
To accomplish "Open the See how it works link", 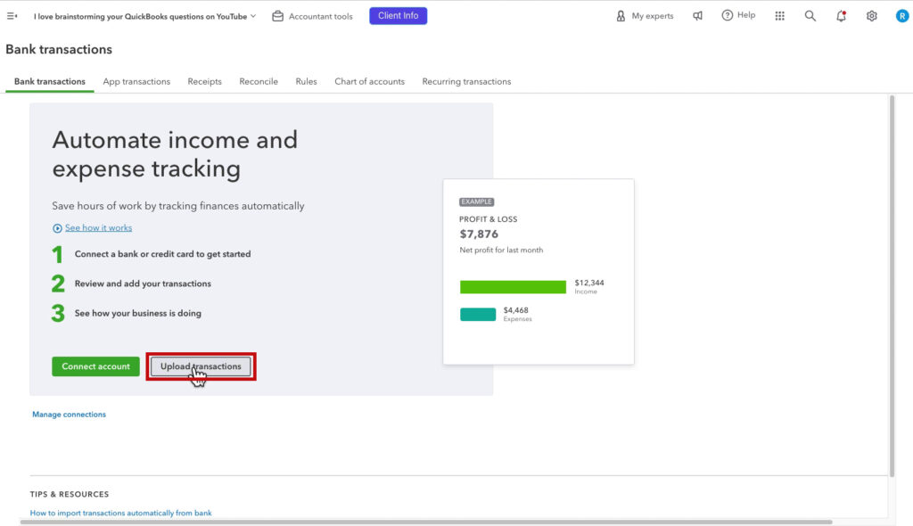I will click(98, 227).
